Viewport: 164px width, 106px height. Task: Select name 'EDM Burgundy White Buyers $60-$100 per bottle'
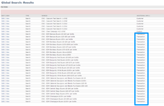64,76
